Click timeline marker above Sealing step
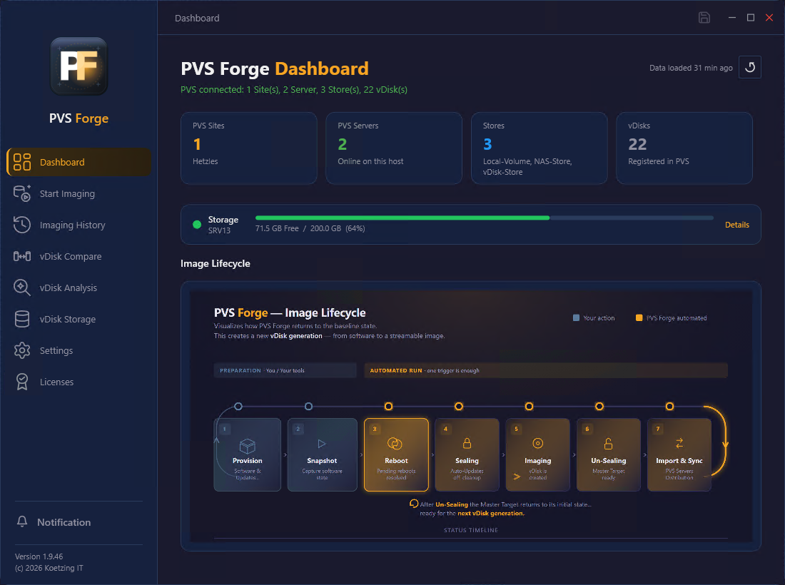Screen dimensions: 785x585 click(459, 407)
